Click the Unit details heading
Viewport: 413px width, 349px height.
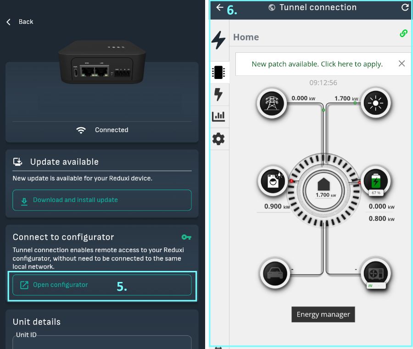[37, 322]
